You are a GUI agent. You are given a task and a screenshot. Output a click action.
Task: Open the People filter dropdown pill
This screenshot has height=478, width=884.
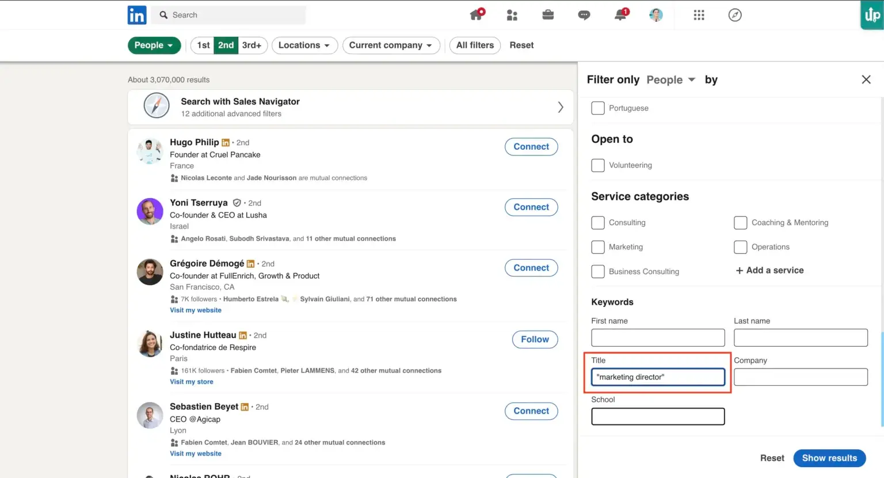[x=154, y=45]
